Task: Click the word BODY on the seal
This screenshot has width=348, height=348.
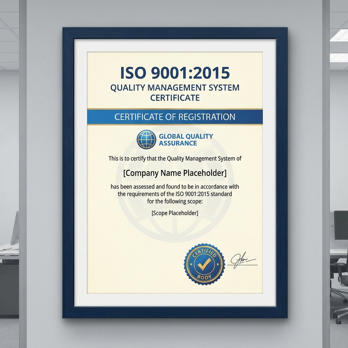Action: coord(204,277)
